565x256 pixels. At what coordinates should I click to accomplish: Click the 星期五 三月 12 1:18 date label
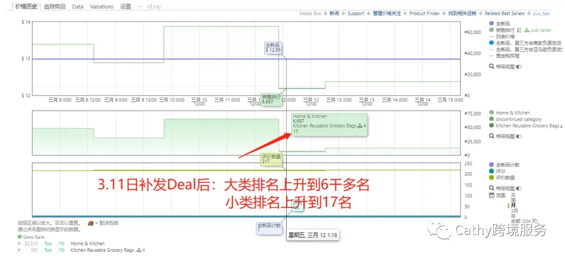click(x=313, y=235)
